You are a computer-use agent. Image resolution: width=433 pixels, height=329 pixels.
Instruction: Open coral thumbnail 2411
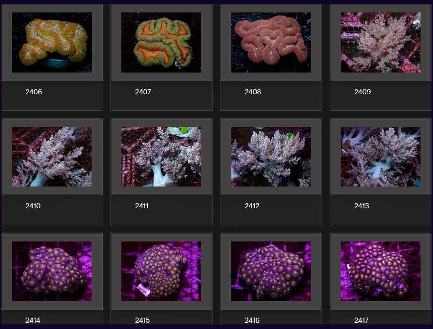(x=161, y=156)
